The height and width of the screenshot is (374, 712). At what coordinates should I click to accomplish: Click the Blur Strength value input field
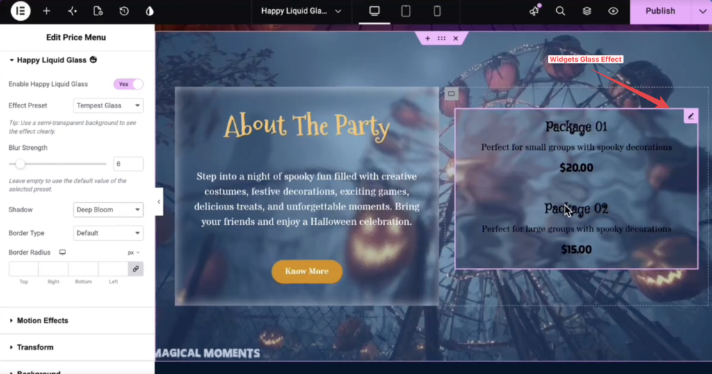128,164
